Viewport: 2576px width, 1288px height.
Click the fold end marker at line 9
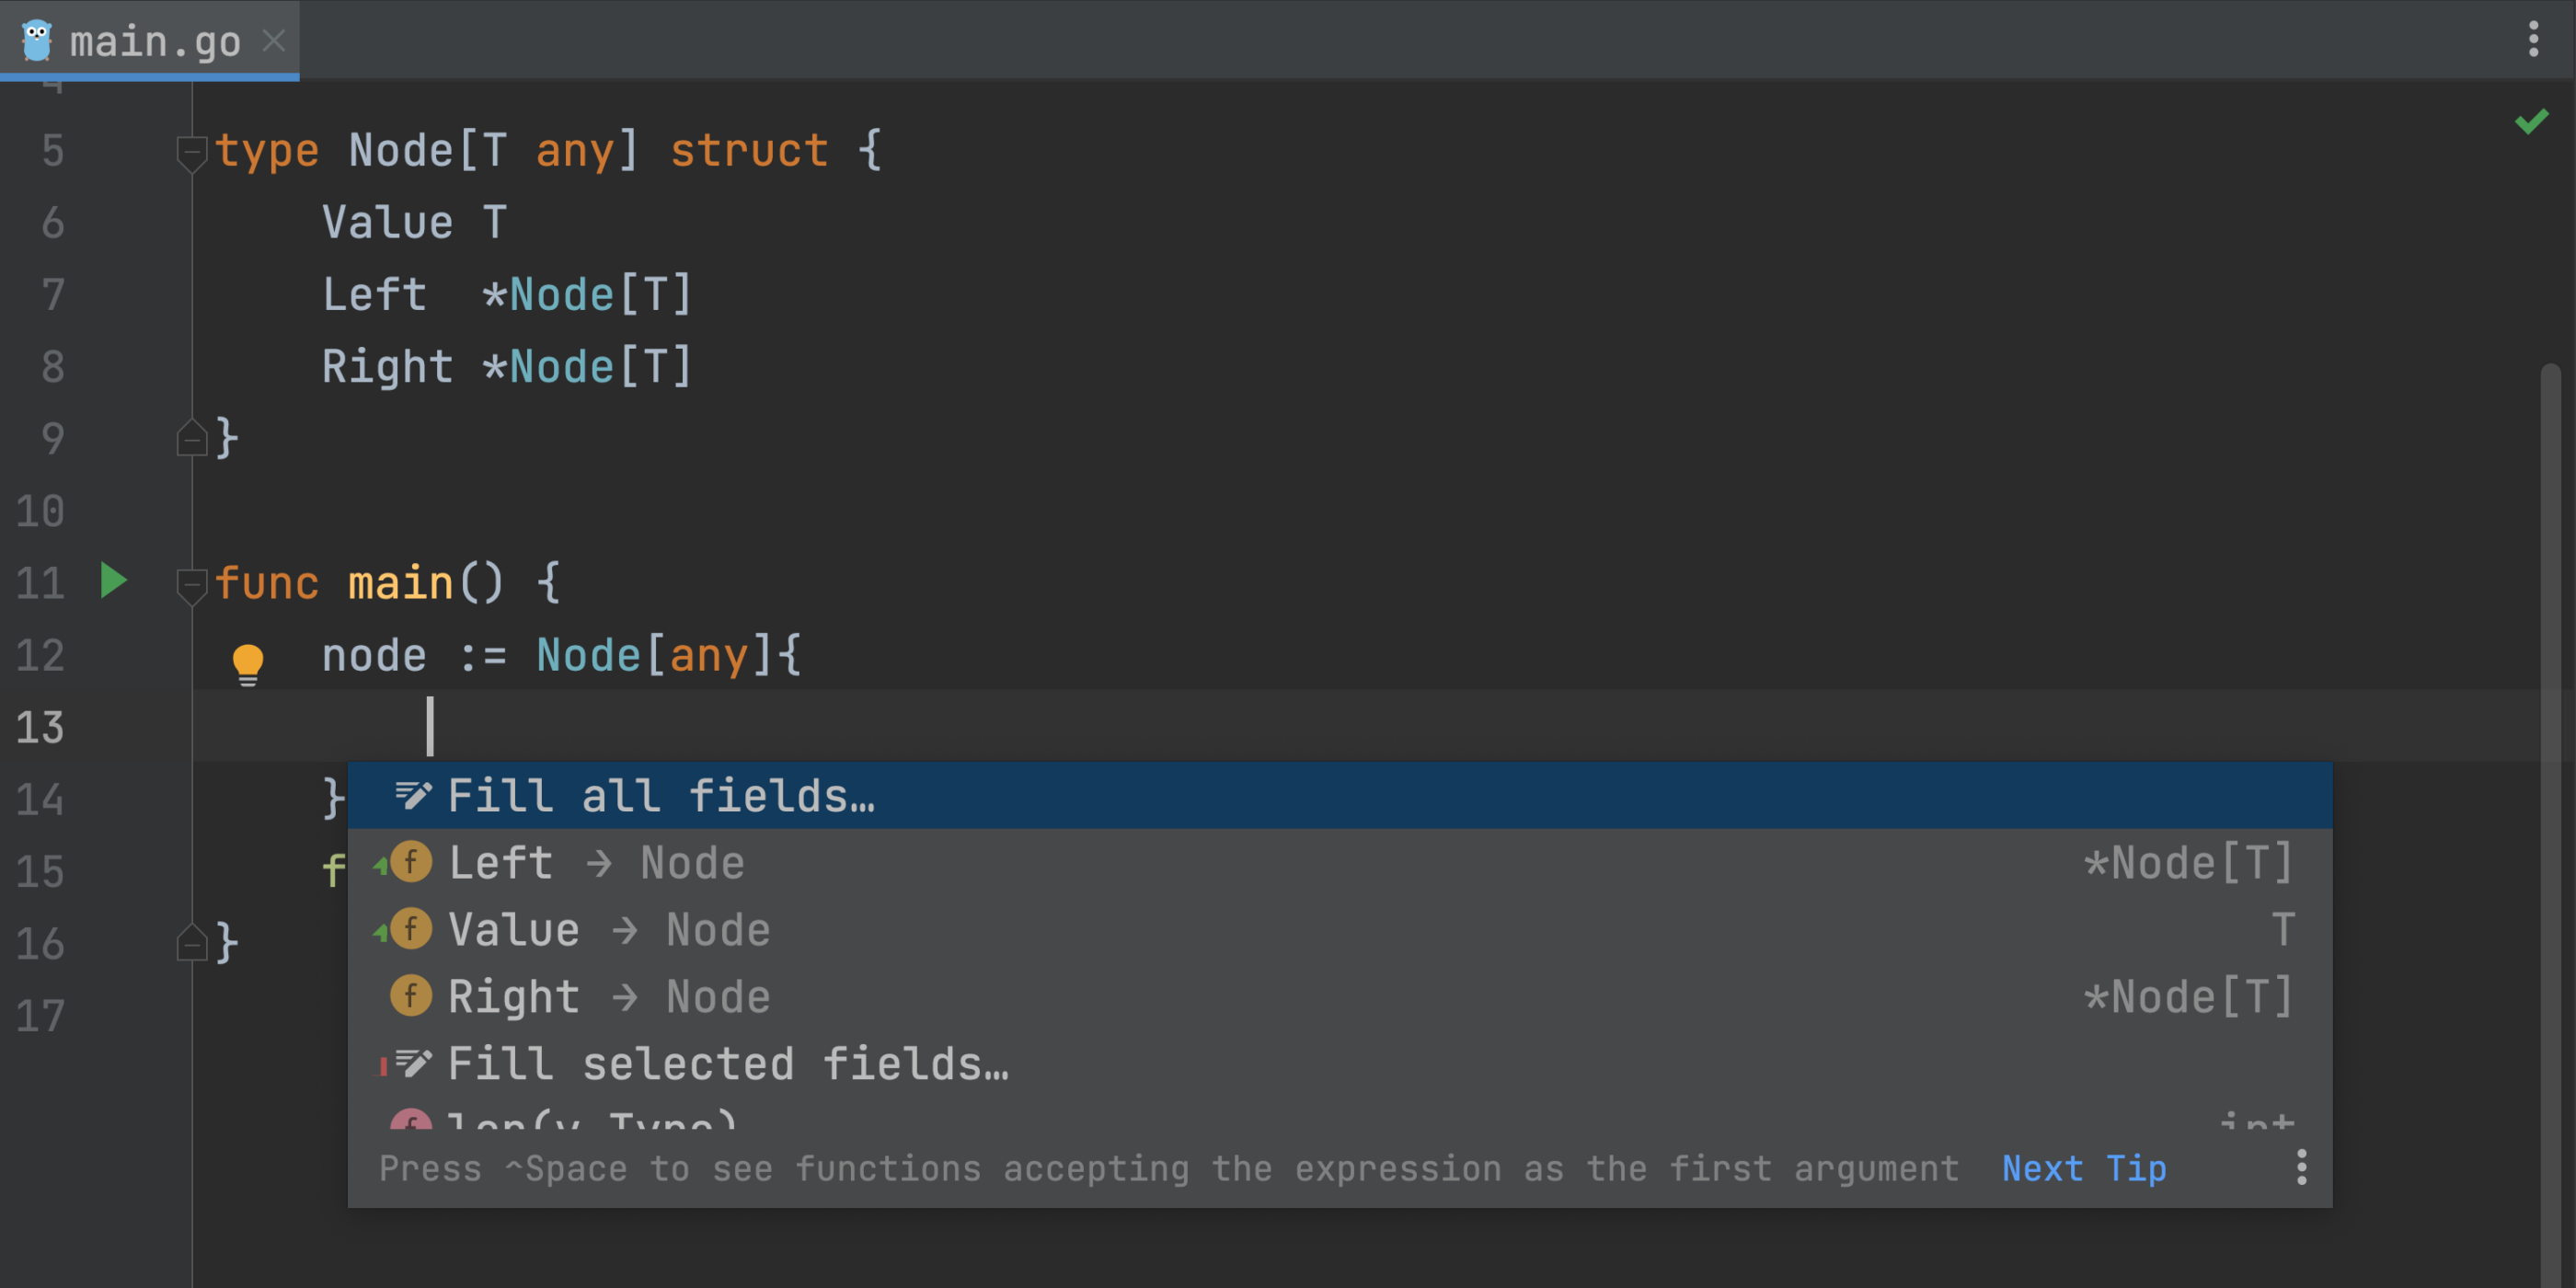click(x=191, y=438)
